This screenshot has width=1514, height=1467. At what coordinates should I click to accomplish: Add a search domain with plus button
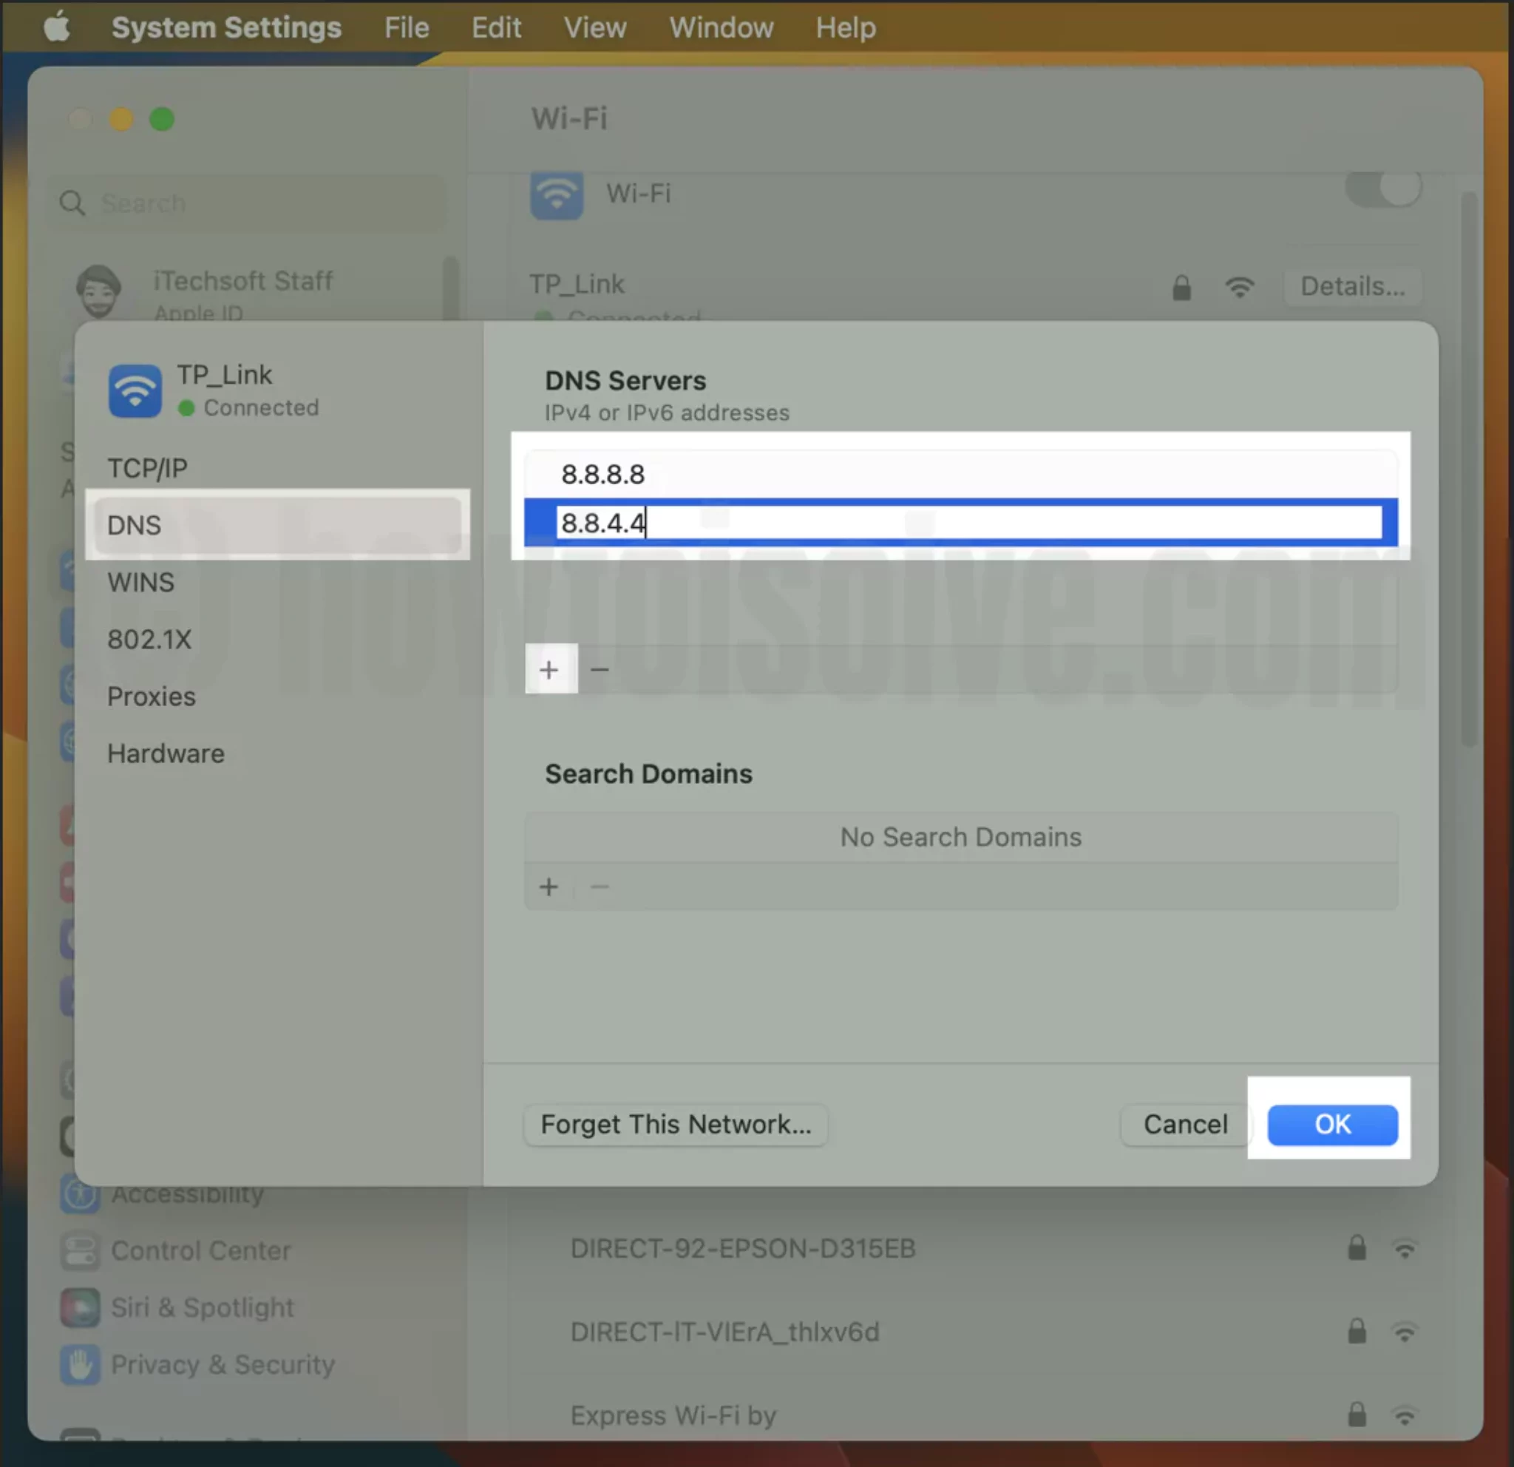point(549,886)
